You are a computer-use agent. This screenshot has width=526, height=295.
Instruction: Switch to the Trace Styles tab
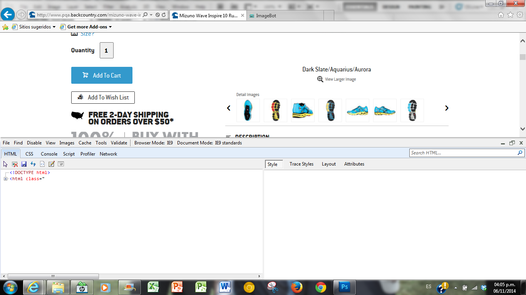[301, 164]
